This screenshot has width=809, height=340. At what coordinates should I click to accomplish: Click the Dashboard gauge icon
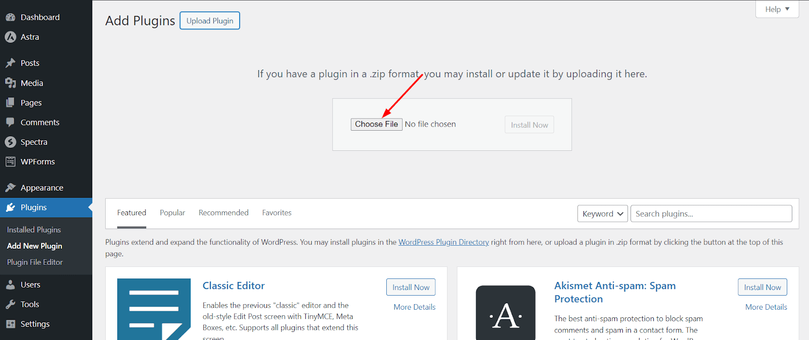point(10,17)
